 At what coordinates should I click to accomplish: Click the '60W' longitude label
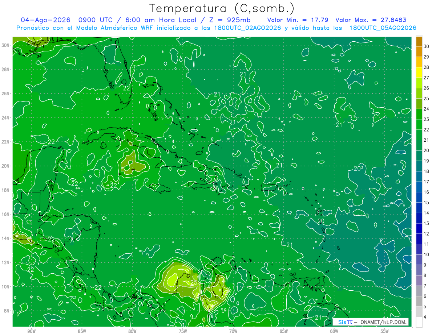pyautogui.click(x=334, y=331)
